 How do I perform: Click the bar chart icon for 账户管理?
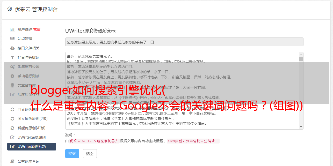tap(12, 29)
